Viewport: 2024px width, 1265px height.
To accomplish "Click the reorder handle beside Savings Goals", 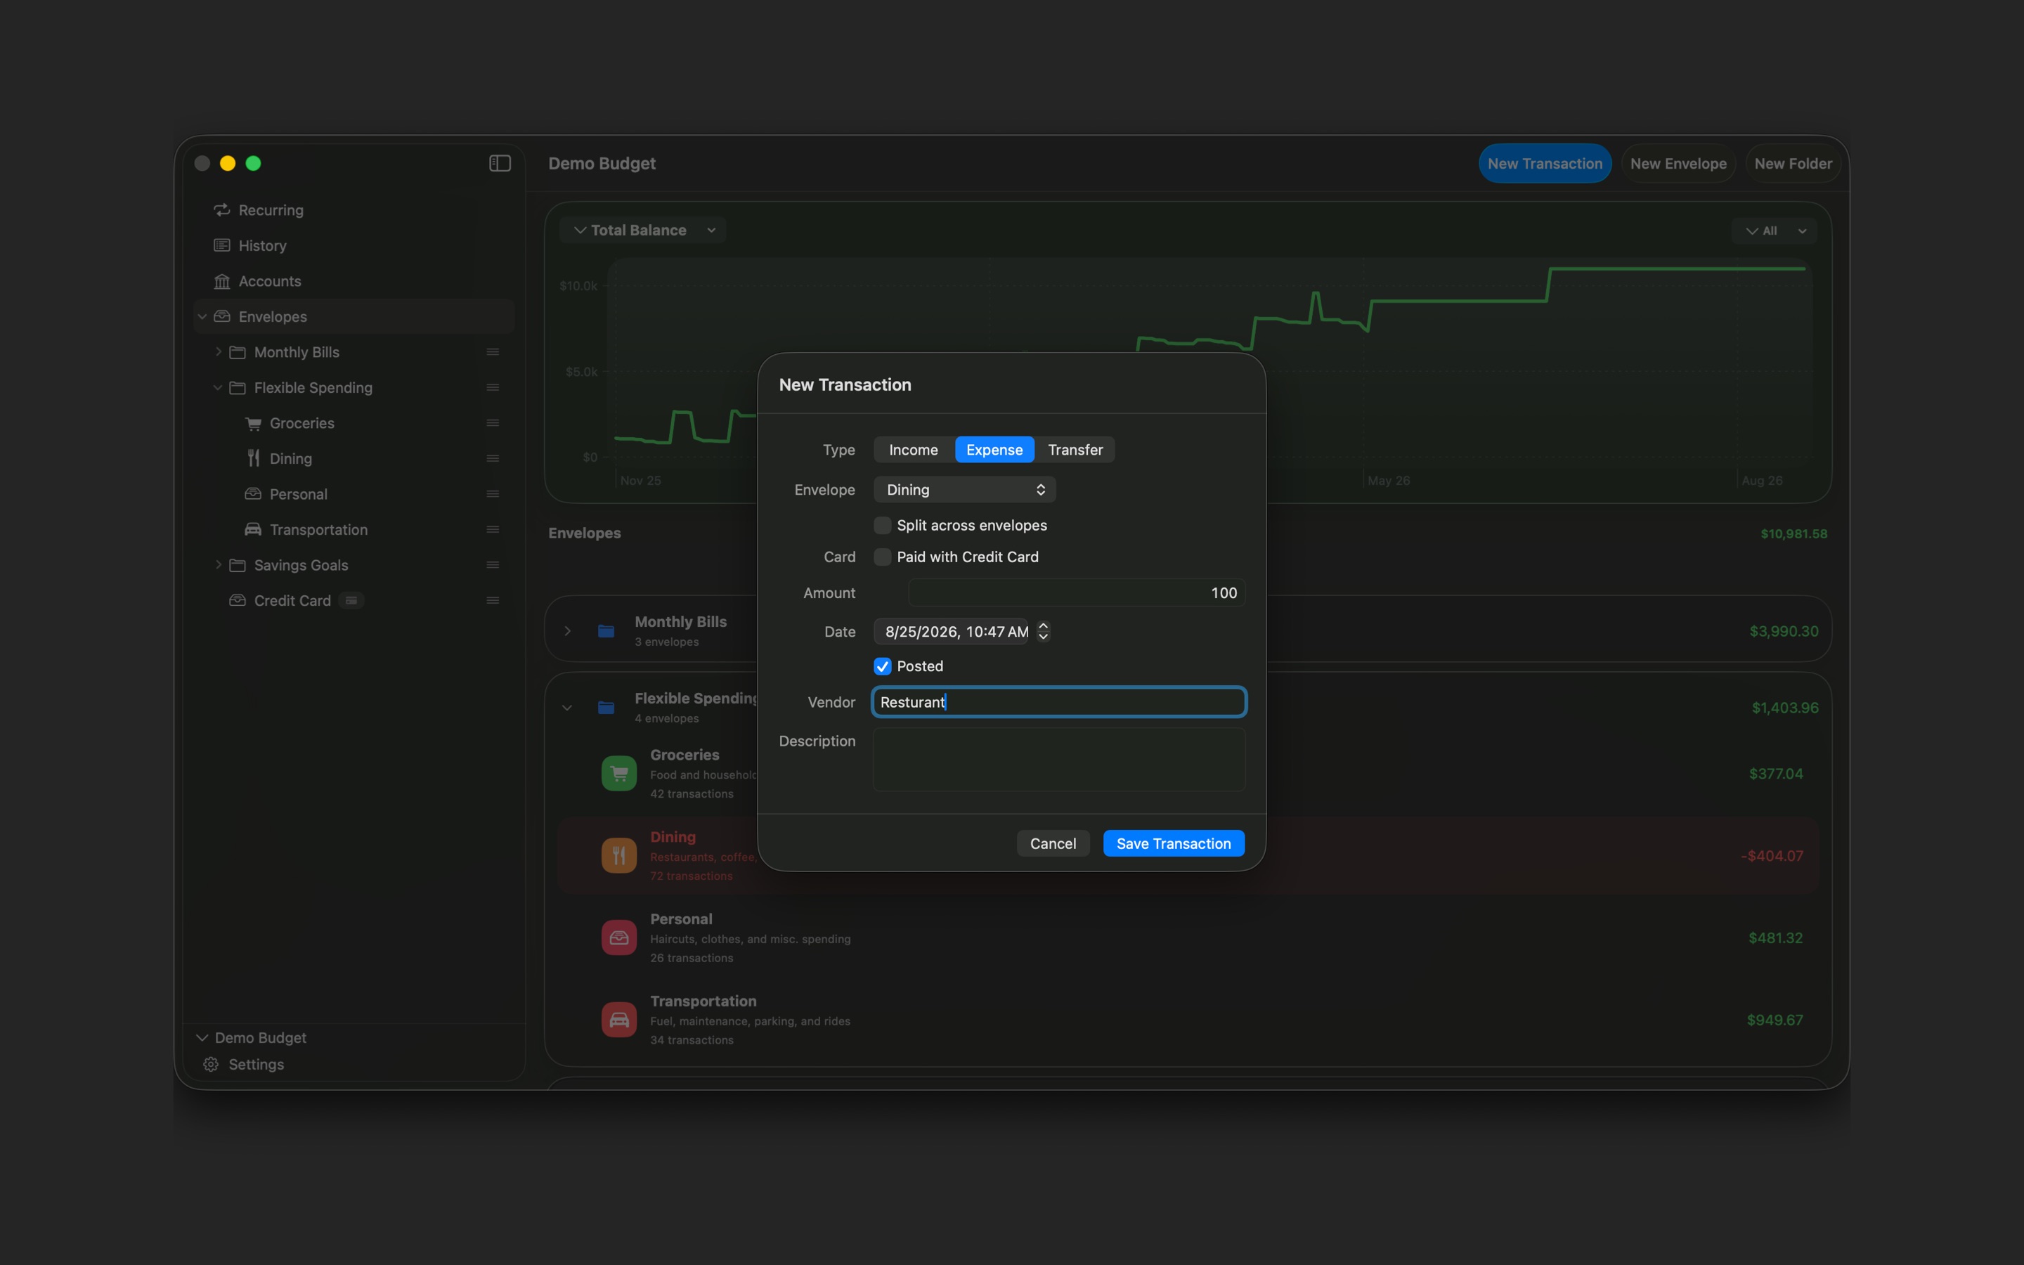I will tap(493, 565).
